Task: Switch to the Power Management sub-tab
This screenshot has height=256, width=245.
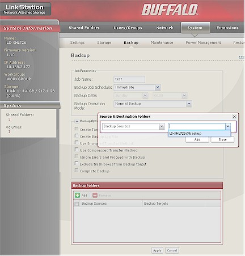Action: (203, 43)
